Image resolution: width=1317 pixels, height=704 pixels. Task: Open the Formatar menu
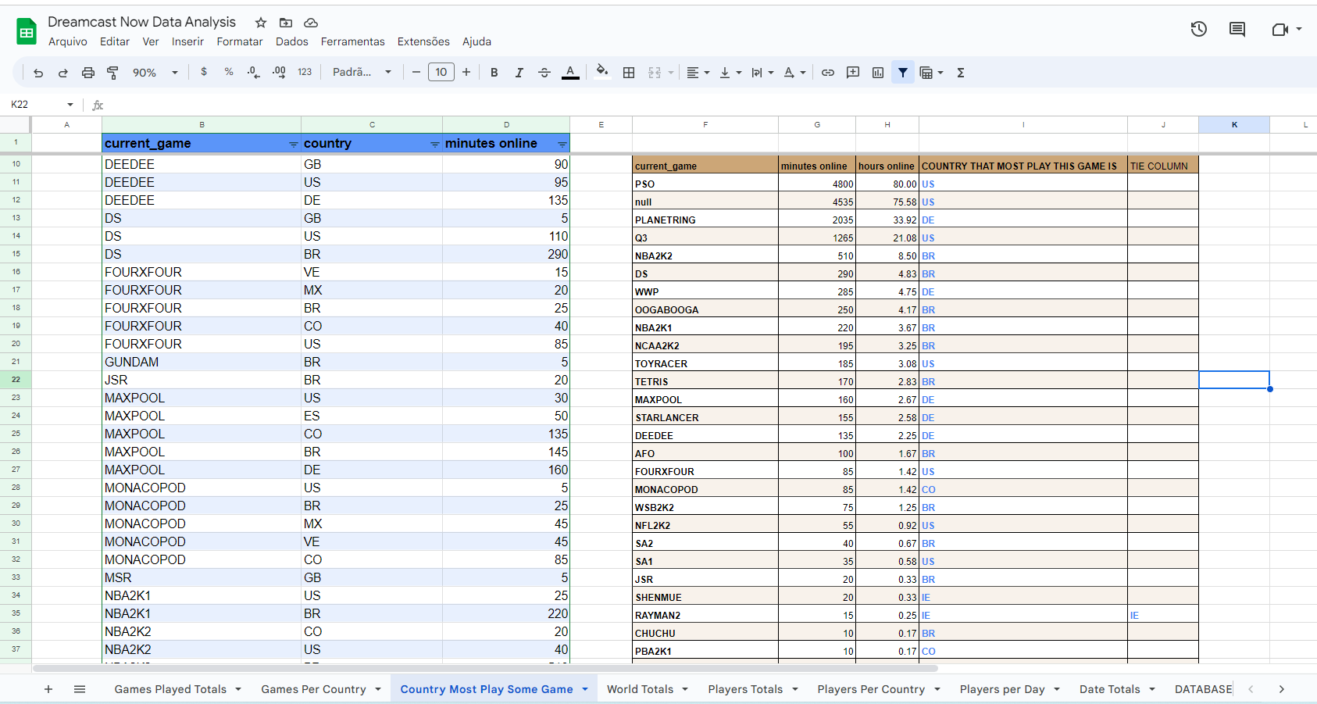pos(240,41)
